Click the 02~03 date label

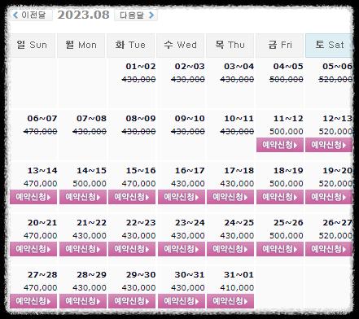pos(190,67)
